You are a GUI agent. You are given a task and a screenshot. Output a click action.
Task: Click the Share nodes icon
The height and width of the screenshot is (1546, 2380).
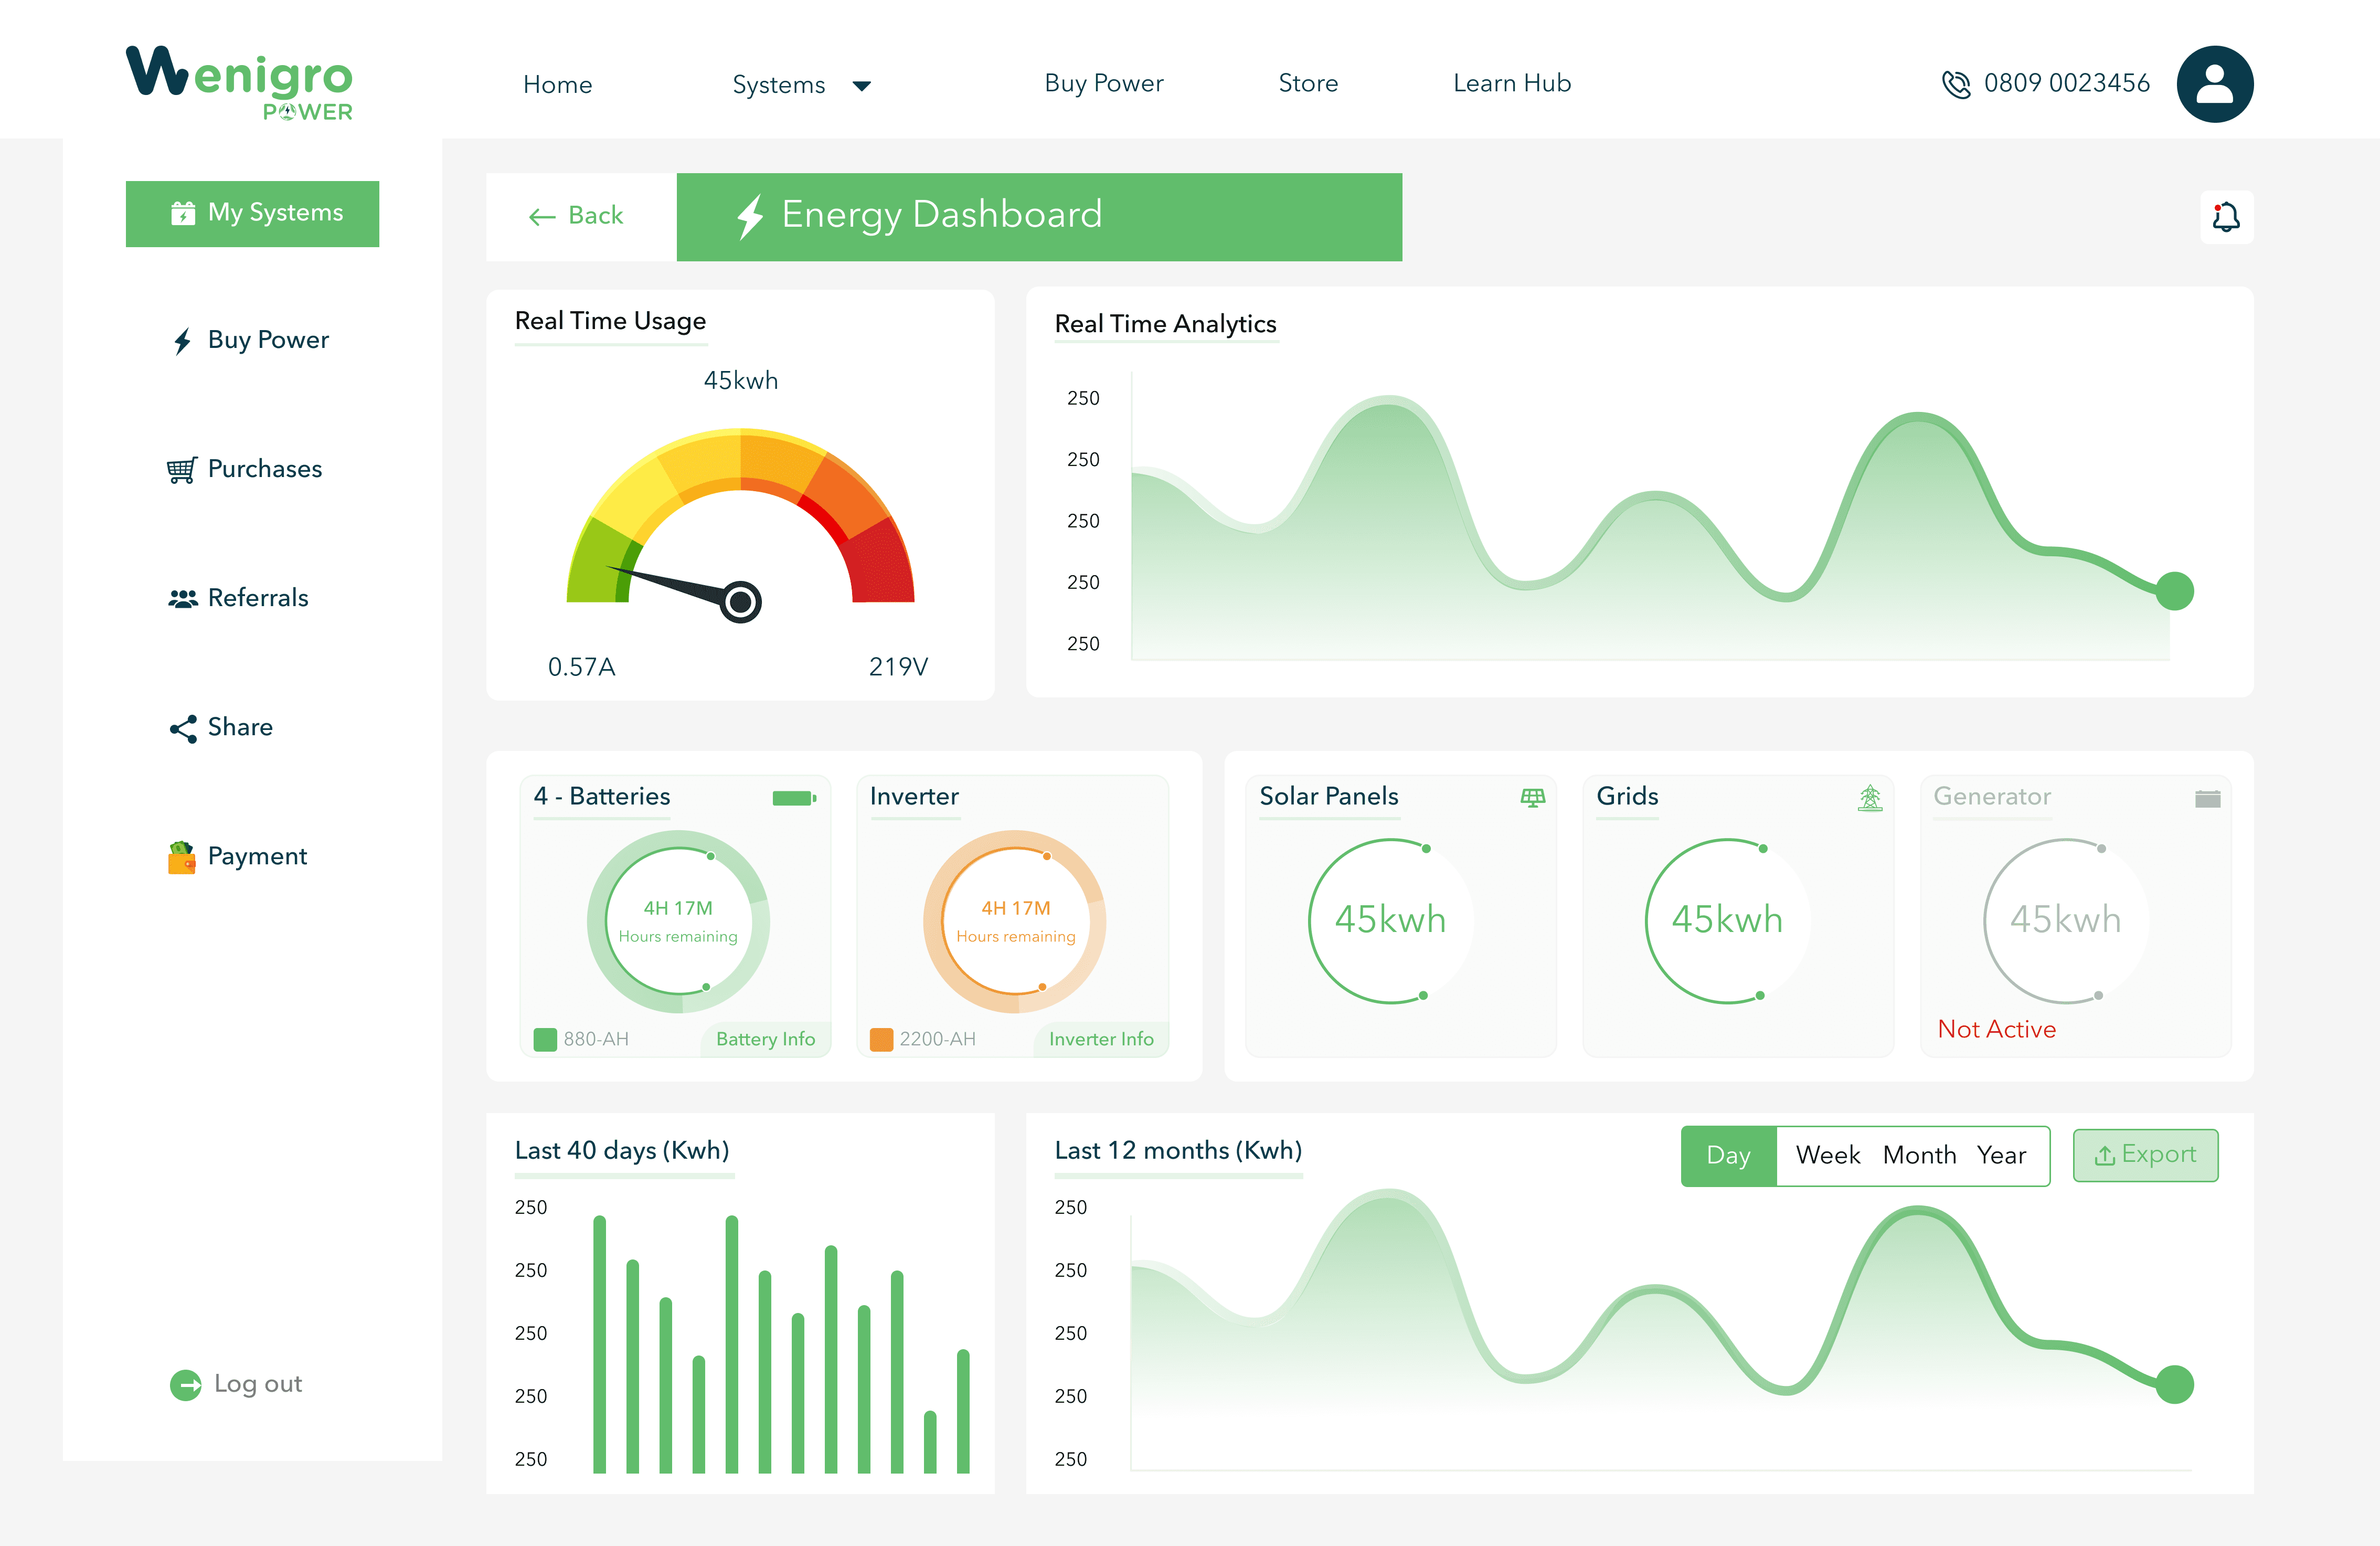(x=183, y=728)
